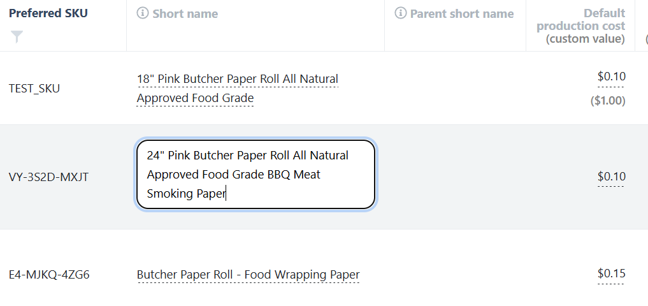Edit the $0.10 cost in the VY-3S2D-MXJT row

pos(611,177)
